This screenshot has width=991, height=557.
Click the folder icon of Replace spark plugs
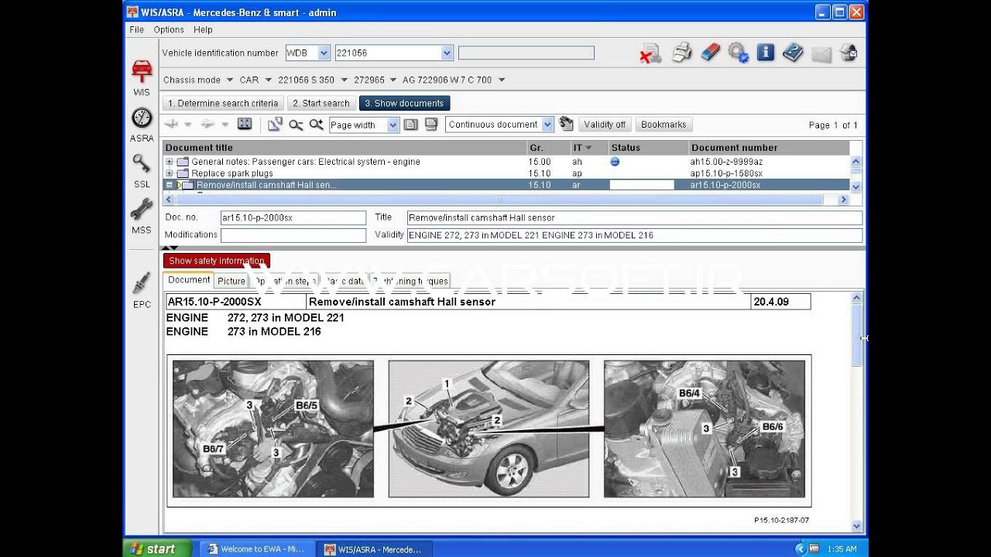pyautogui.click(x=183, y=173)
